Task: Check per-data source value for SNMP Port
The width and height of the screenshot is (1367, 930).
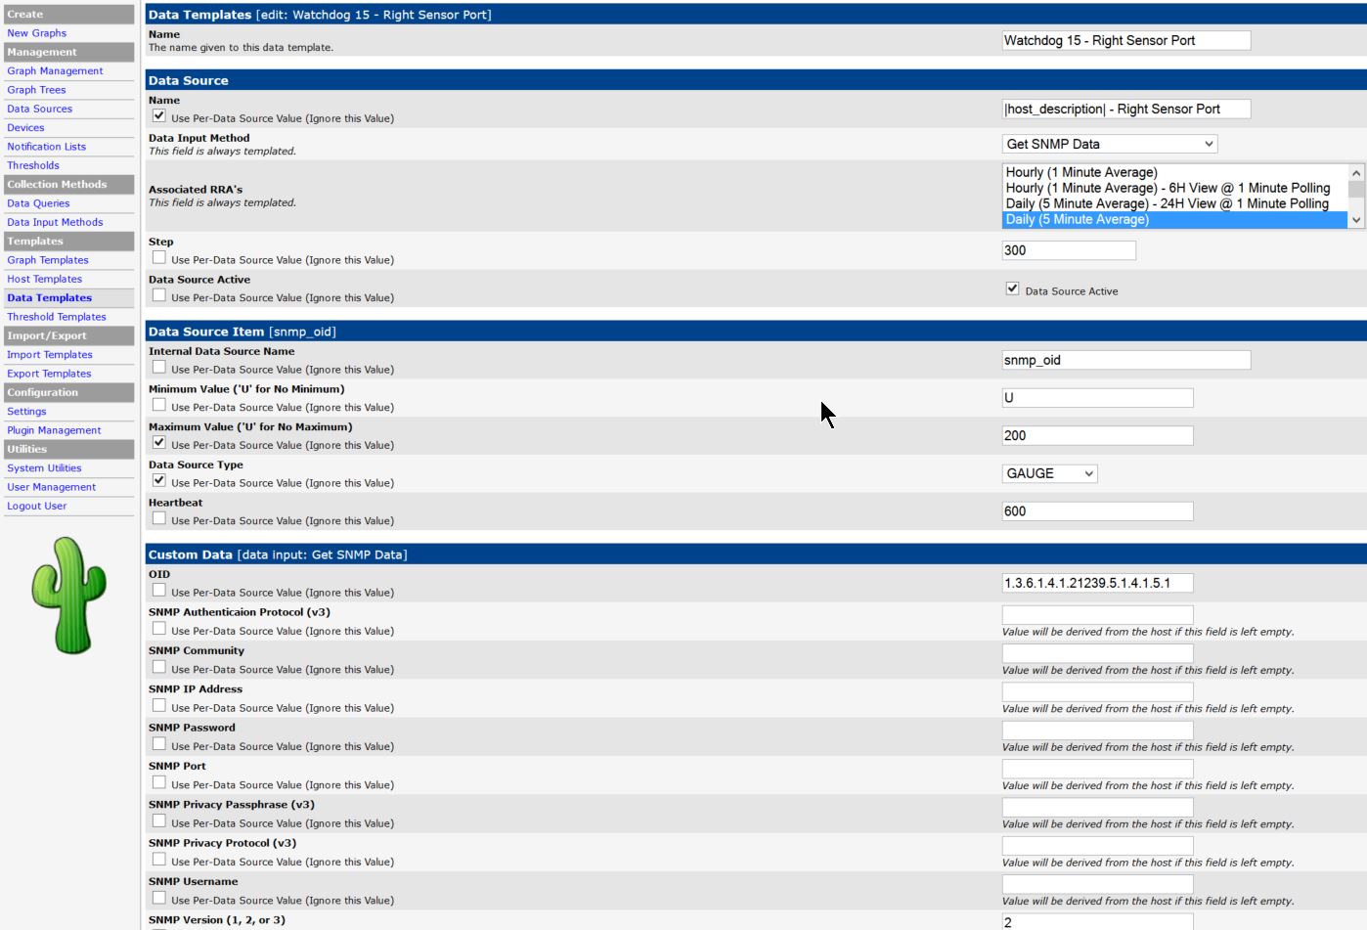Action: (x=159, y=782)
